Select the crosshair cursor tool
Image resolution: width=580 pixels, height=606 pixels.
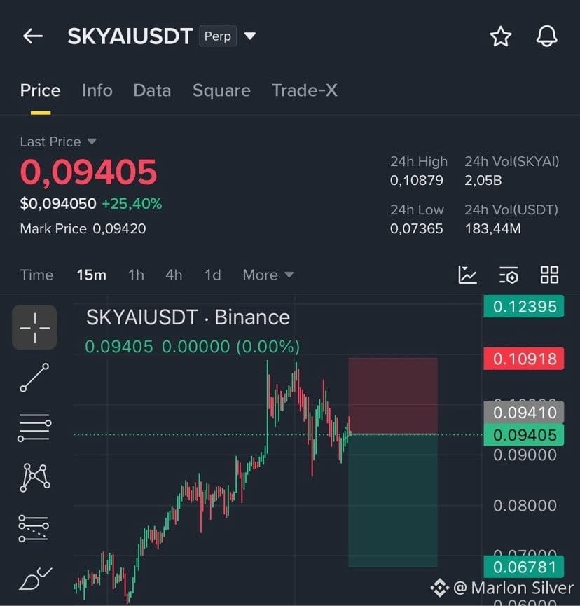point(35,327)
